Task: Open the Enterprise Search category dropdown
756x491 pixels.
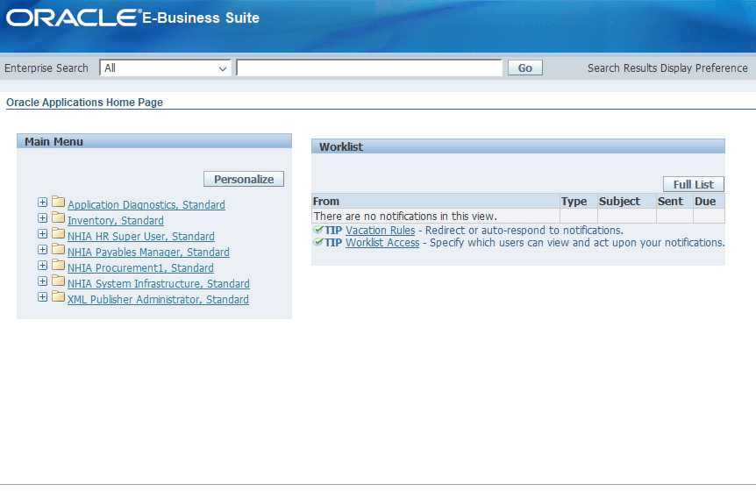Action: [x=165, y=68]
